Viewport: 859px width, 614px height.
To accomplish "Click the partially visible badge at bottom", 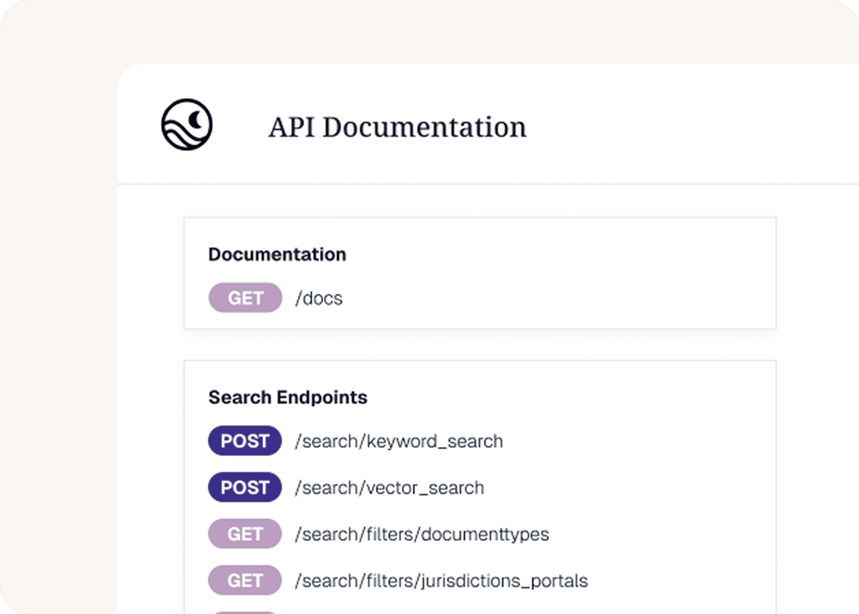I will (245, 612).
